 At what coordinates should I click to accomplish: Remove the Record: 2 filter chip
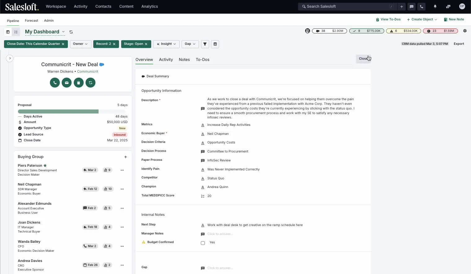pyautogui.click(x=114, y=44)
